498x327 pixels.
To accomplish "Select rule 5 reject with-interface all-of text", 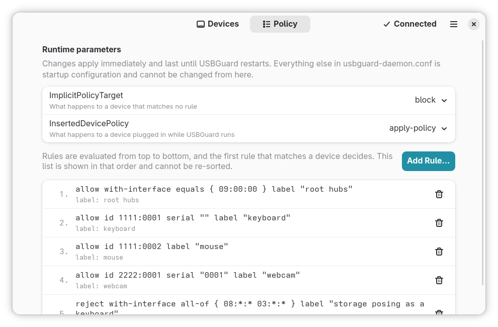I will tap(250, 307).
